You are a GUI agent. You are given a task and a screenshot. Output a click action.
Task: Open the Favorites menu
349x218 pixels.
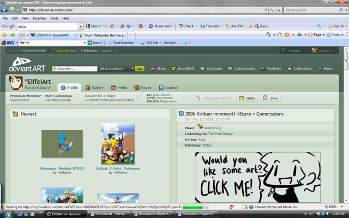coord(39,18)
